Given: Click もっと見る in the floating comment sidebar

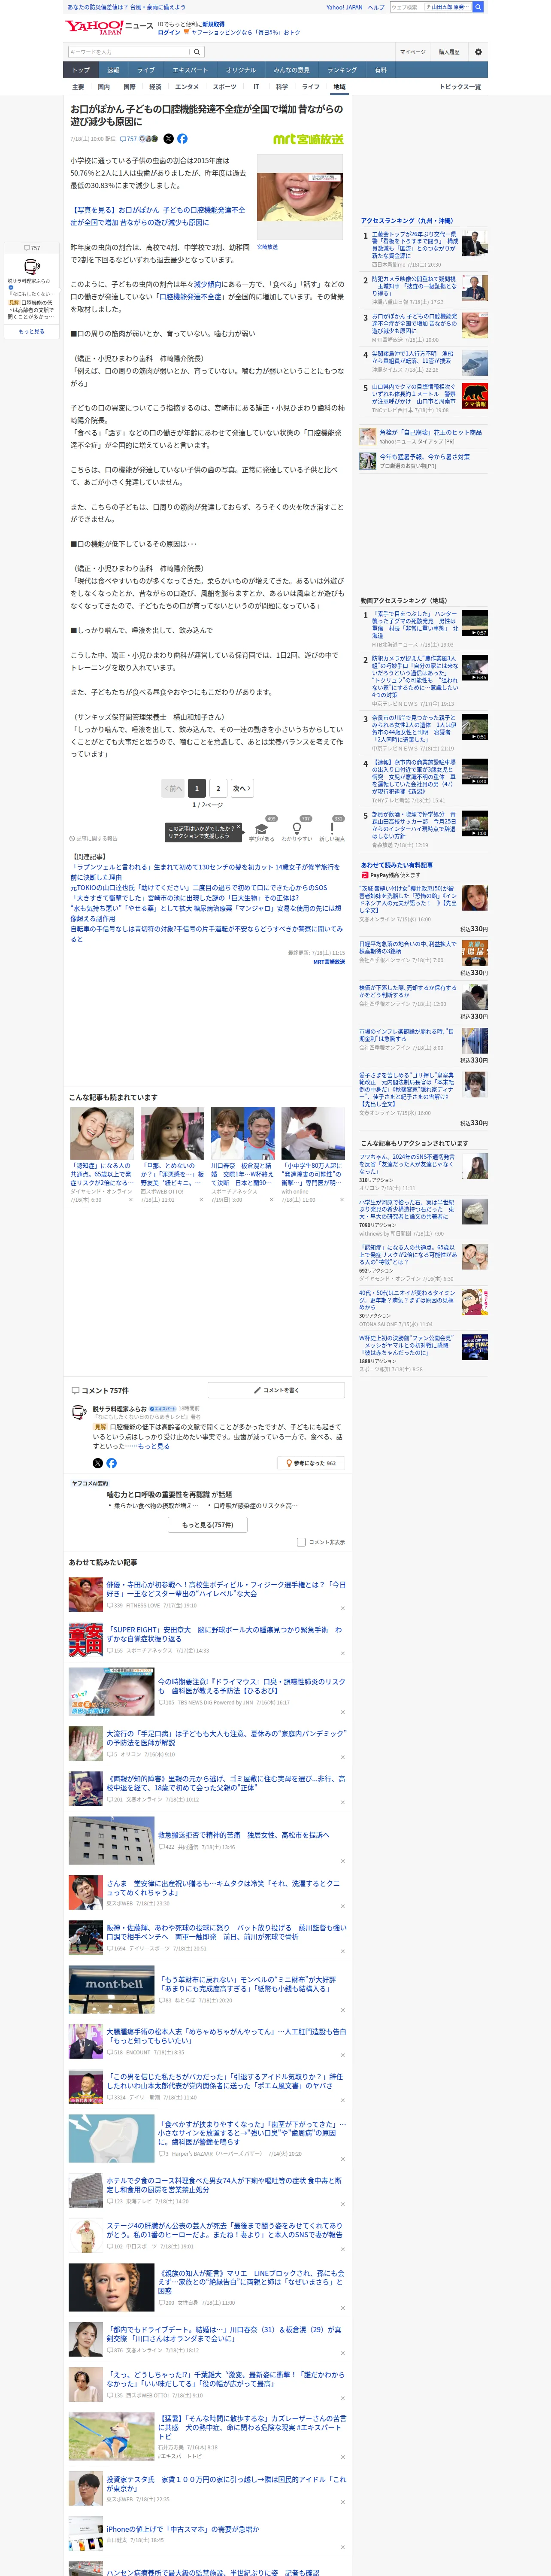Looking at the screenshot, I should 31,332.
